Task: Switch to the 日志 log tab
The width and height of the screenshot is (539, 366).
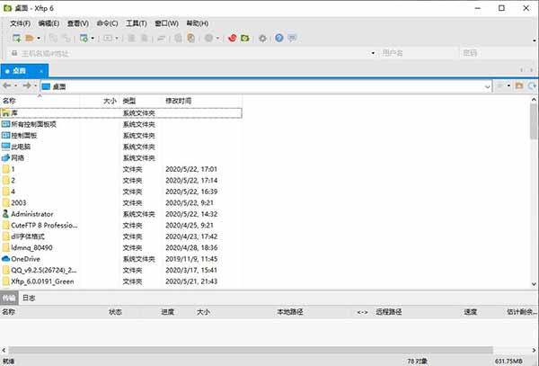Action: pos(29,298)
